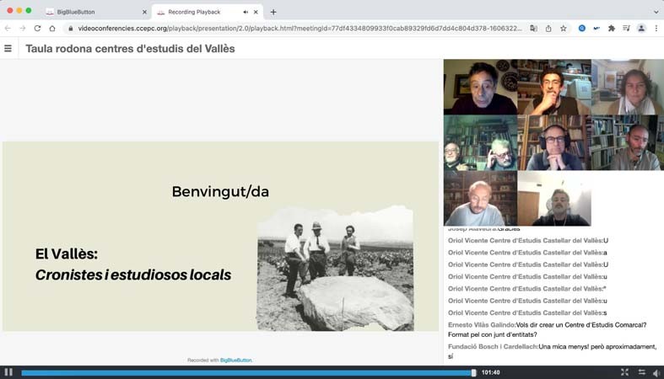This screenshot has height=379, width=664.
Task: Toggle the playback volume icon
Action: click(x=656, y=372)
